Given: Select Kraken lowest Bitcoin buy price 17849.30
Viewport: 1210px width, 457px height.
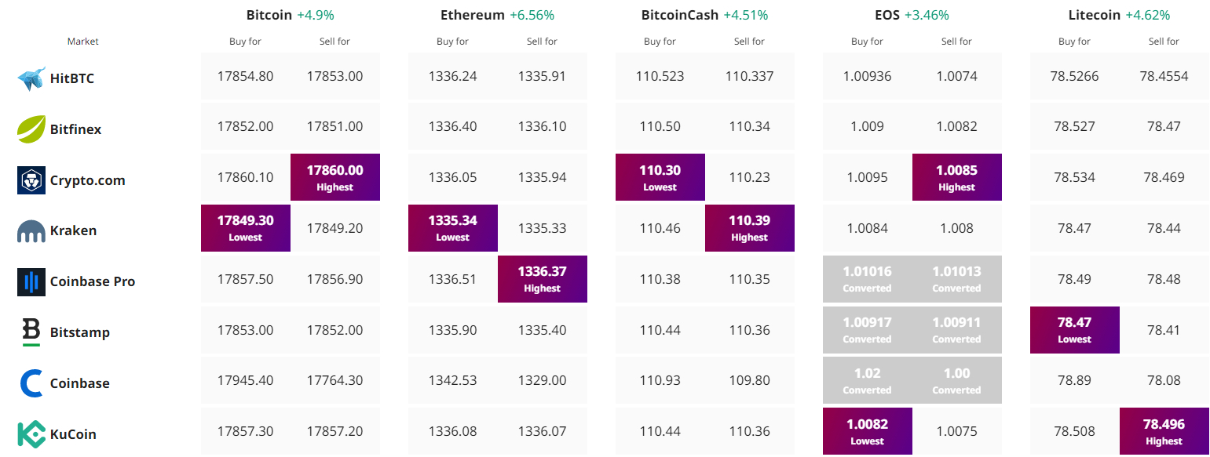Looking at the screenshot, I should [x=246, y=228].
